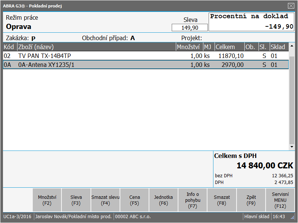The image size is (298, 223).
Task: Show Info o pohybu (F7)
Action: pos(193,200)
